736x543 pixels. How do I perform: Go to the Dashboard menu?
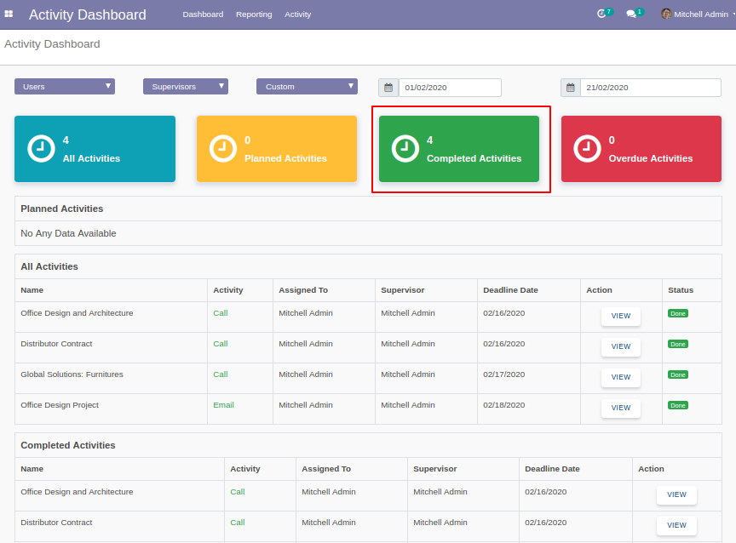pyautogui.click(x=203, y=14)
